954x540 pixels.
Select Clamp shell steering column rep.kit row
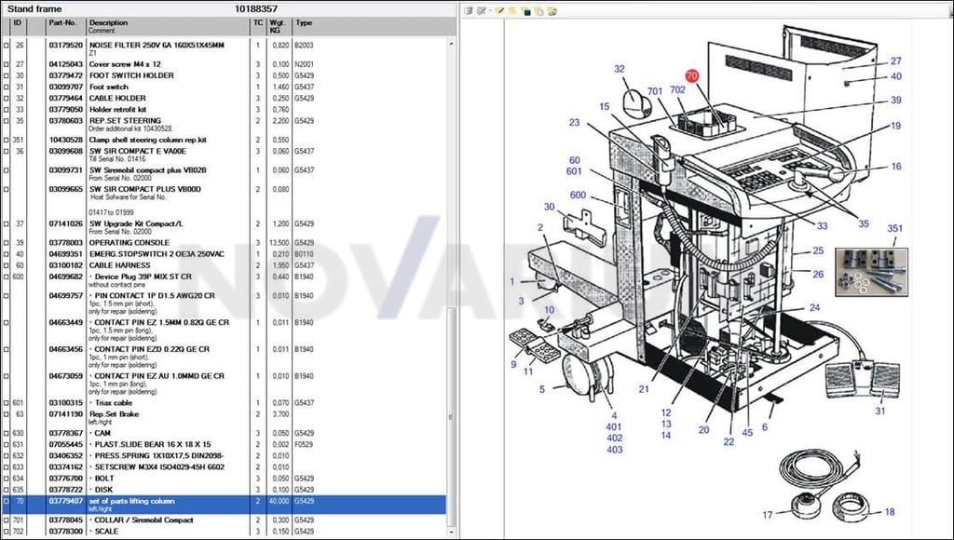click(x=225, y=140)
